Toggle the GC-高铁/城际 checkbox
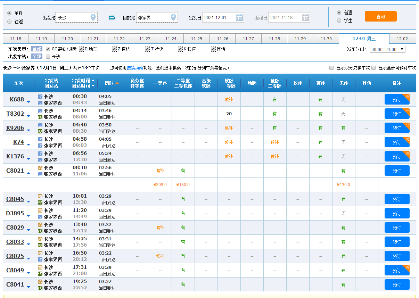 pyautogui.click(x=48, y=49)
